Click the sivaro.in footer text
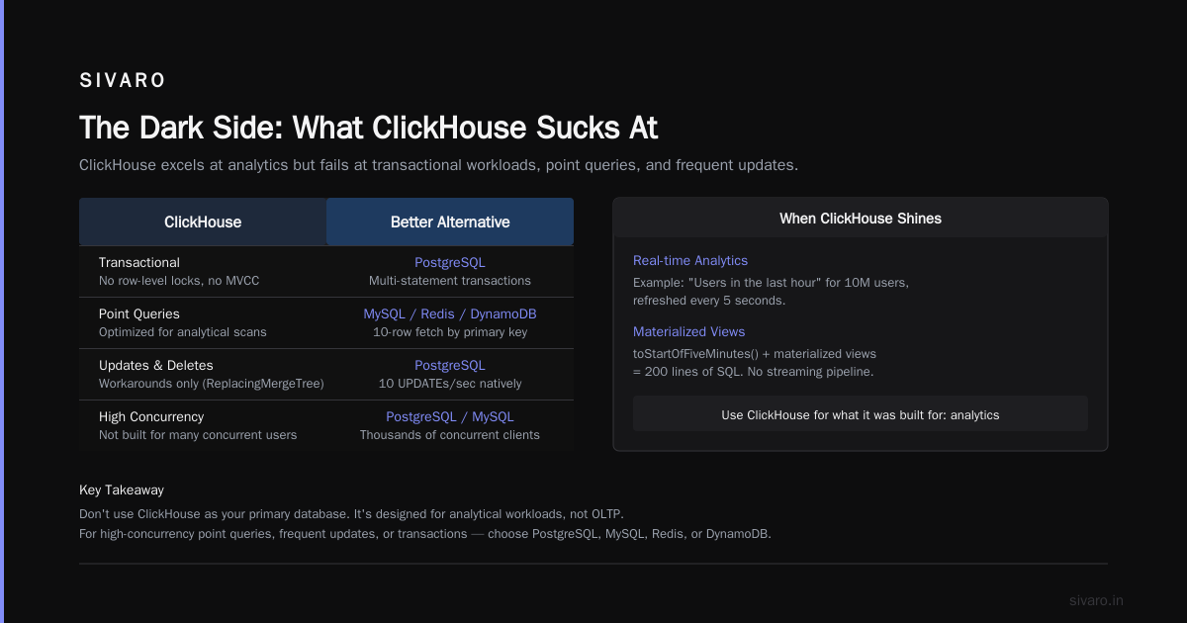The image size is (1187, 623). tap(1097, 600)
